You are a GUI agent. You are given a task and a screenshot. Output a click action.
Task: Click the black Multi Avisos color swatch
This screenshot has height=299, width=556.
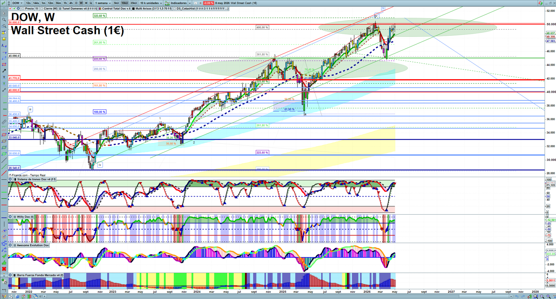click(134, 8)
